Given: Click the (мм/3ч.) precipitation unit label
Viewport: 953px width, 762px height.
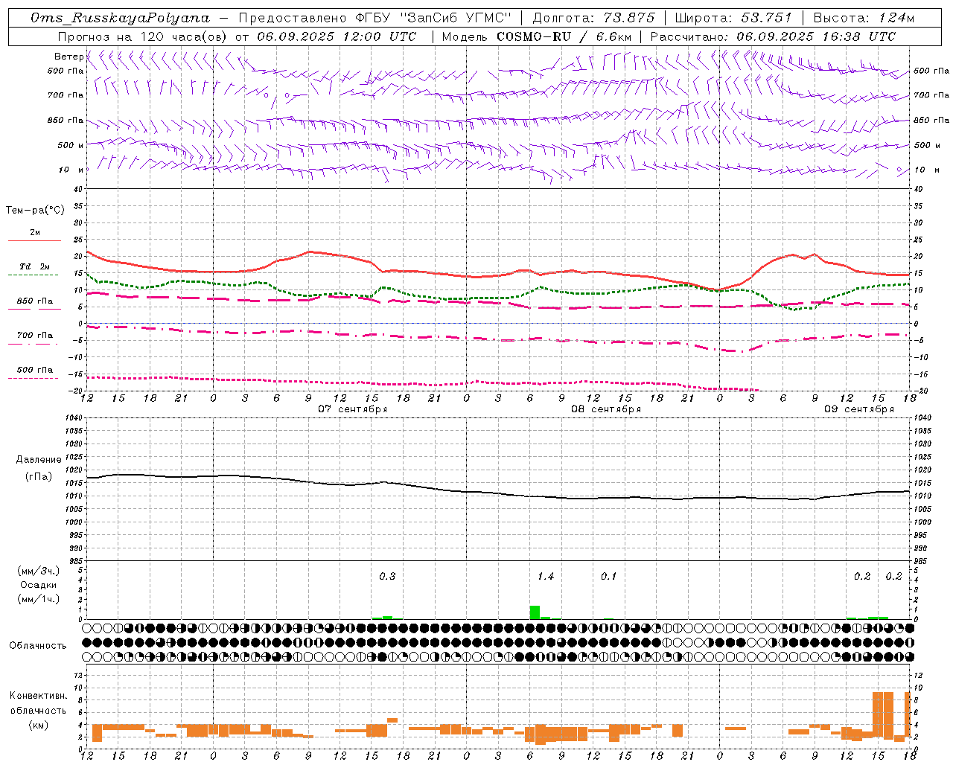Looking at the screenshot, I should click(38, 571).
